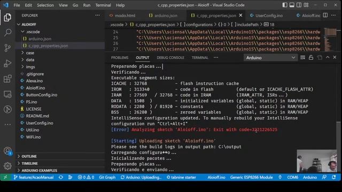The width and height of the screenshot is (342, 192).
Task: Open remote window indicator in status bar
Action: point(5,177)
